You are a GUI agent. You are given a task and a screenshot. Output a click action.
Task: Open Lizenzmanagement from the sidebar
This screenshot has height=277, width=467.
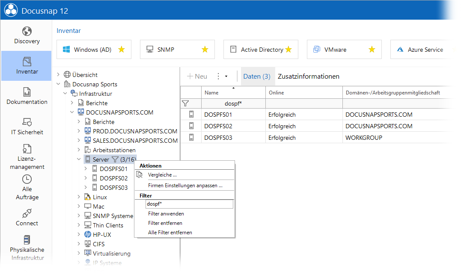[x=27, y=157]
